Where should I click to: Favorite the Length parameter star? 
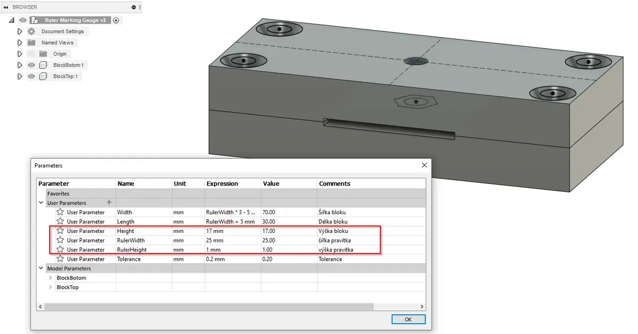point(60,221)
